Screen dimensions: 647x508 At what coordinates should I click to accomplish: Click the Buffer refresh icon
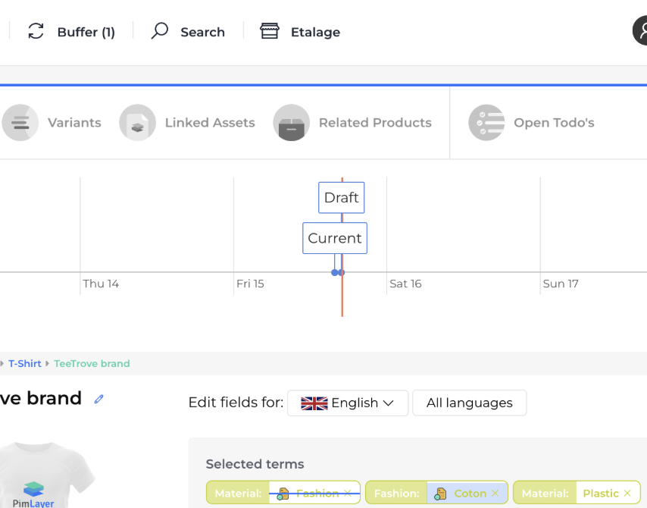pyautogui.click(x=36, y=32)
